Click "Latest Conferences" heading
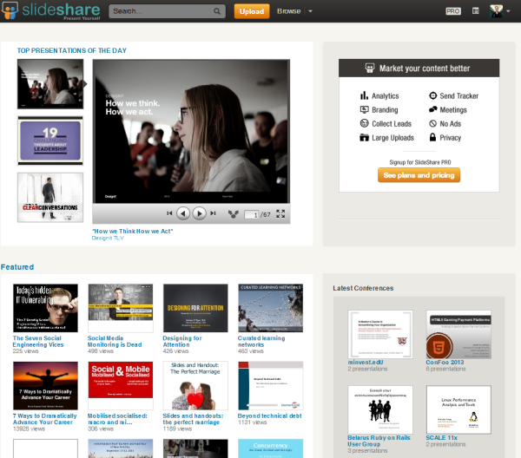 tap(363, 288)
